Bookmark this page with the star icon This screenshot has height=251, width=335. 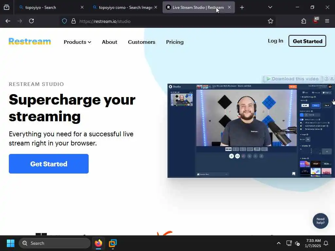point(271,21)
